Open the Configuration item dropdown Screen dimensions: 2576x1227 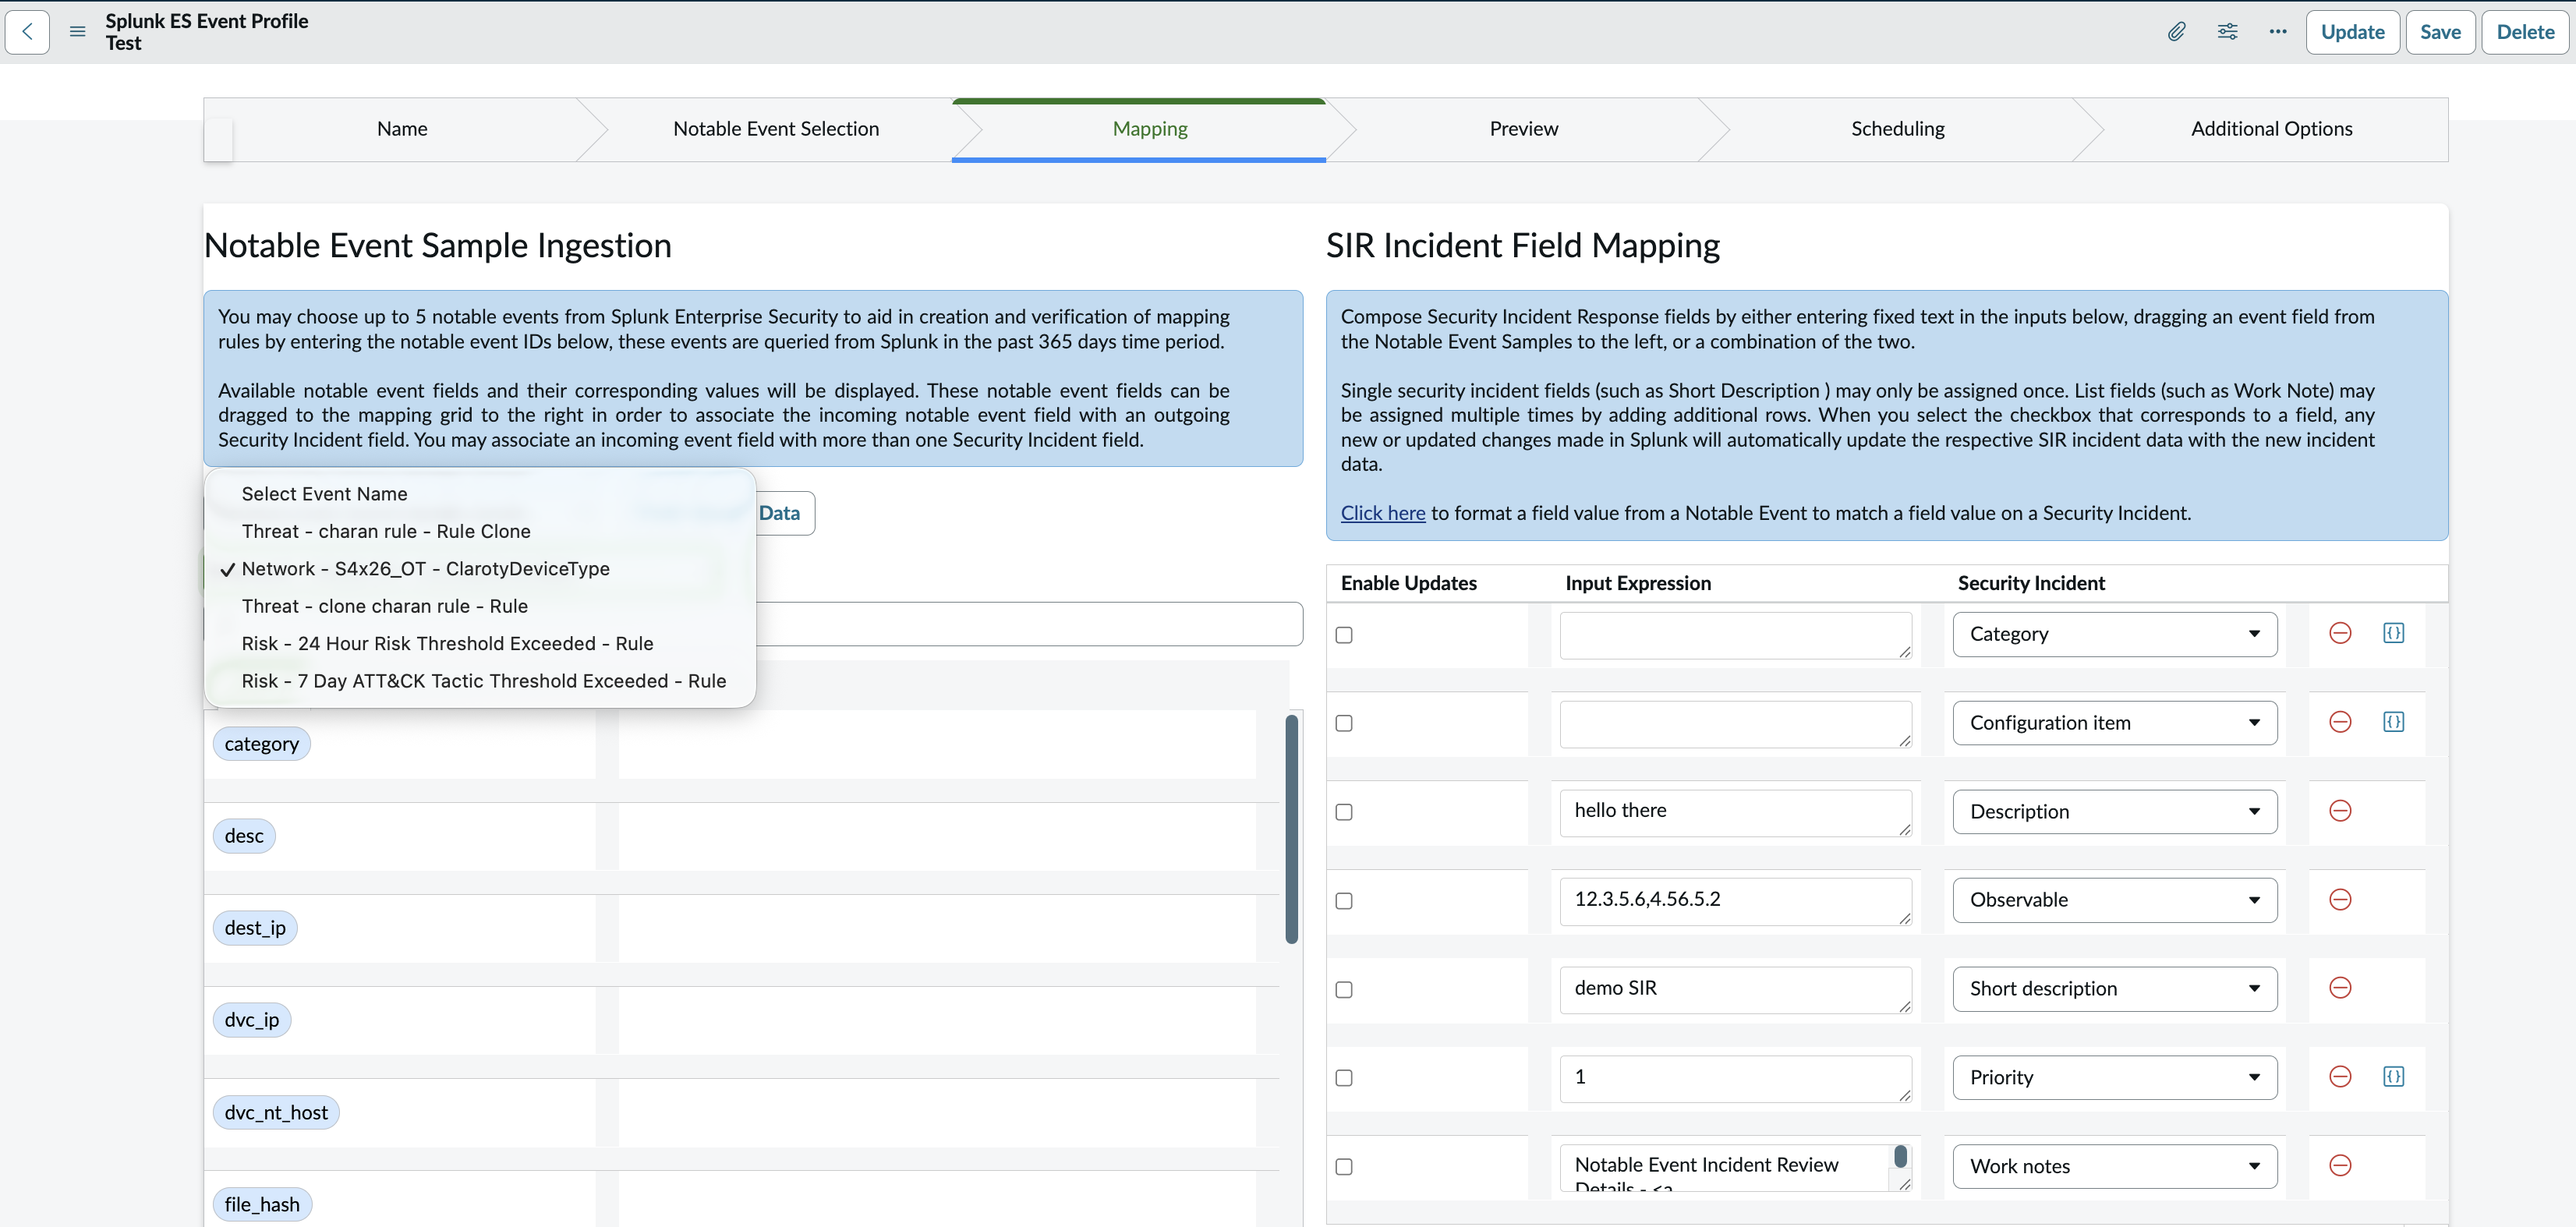click(x=2114, y=723)
